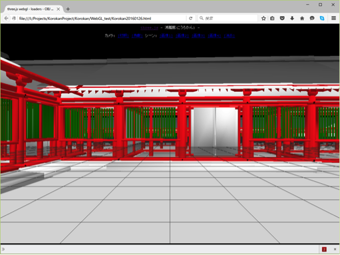This screenshot has width=340, height=255.
Task: Reload the page with the refresh icon
Action: click(190, 18)
